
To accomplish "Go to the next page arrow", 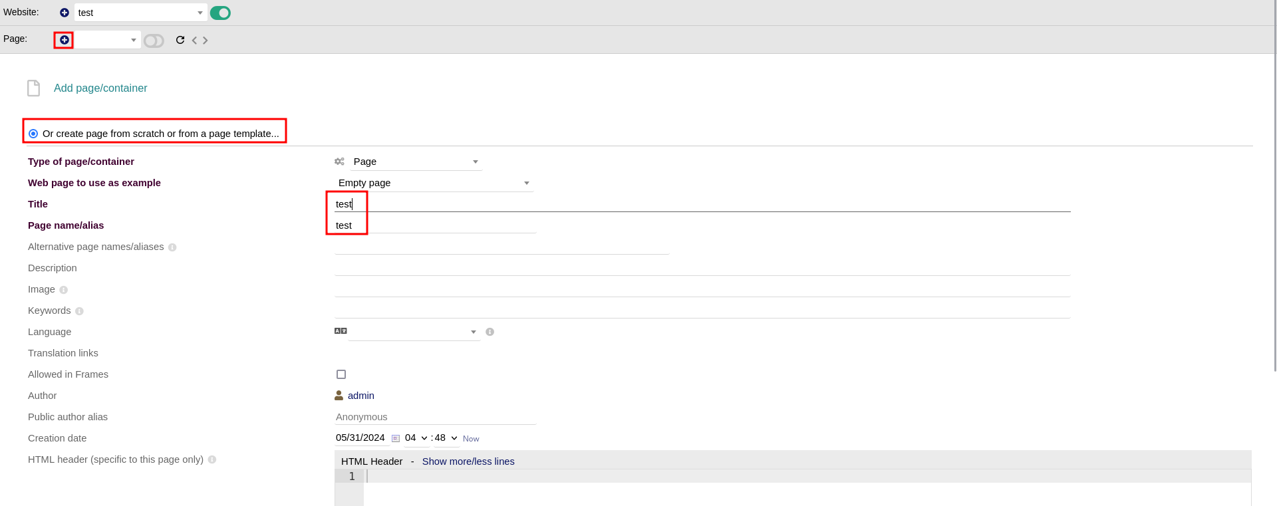I will point(206,41).
